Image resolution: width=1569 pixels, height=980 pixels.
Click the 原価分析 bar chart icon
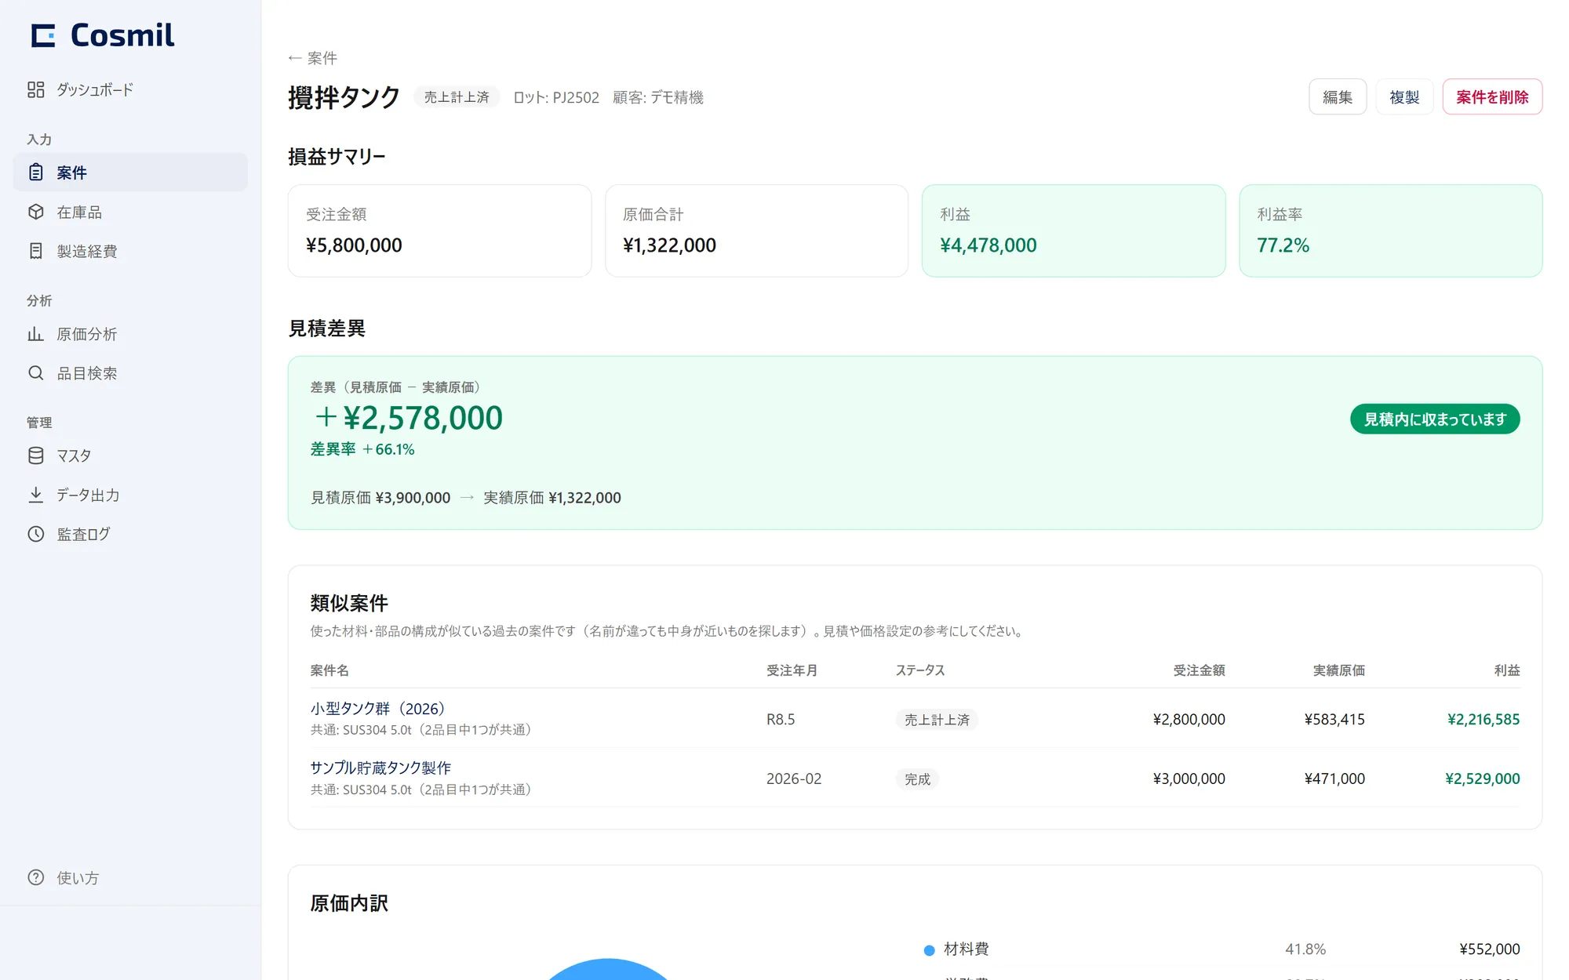pos(36,334)
